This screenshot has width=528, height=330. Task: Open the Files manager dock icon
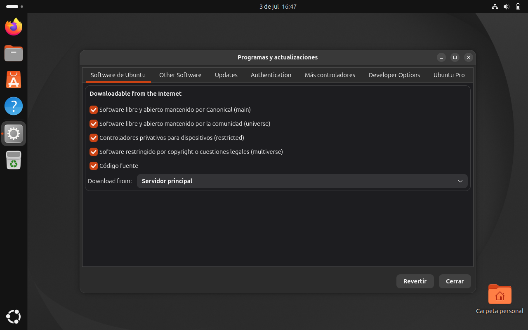point(14,53)
